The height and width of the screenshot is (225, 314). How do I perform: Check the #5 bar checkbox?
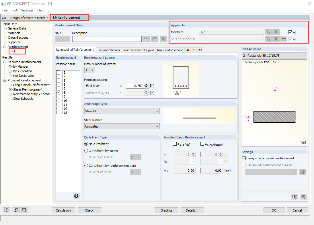[58, 80]
